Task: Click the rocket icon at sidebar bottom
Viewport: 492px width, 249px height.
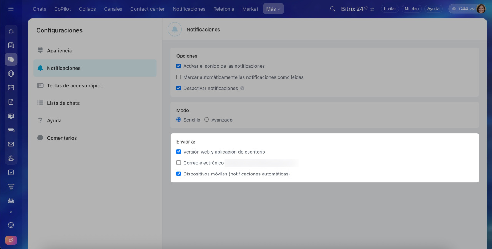Action: point(11,240)
